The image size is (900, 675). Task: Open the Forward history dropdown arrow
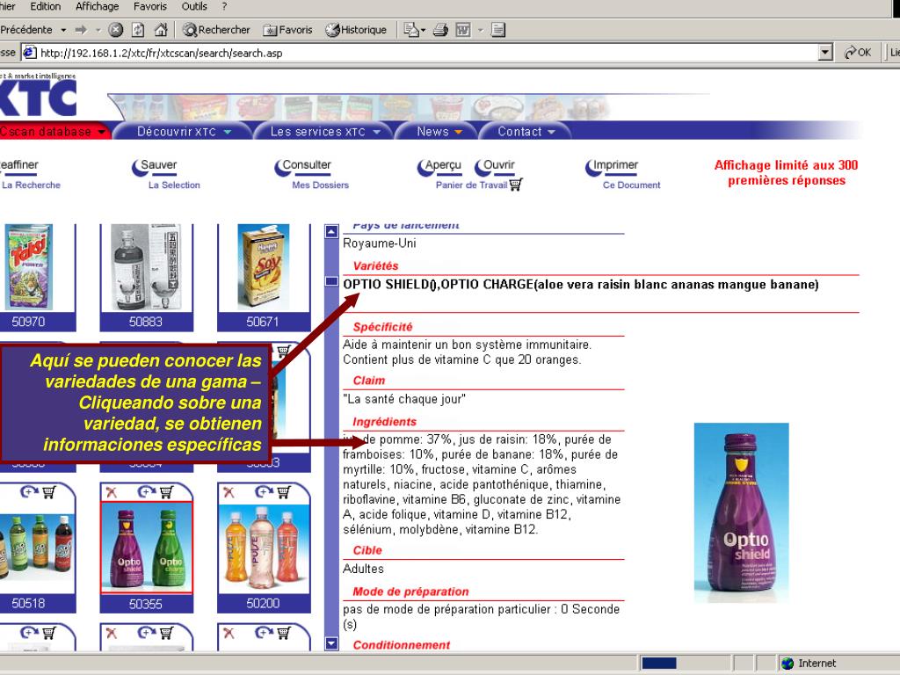98,30
